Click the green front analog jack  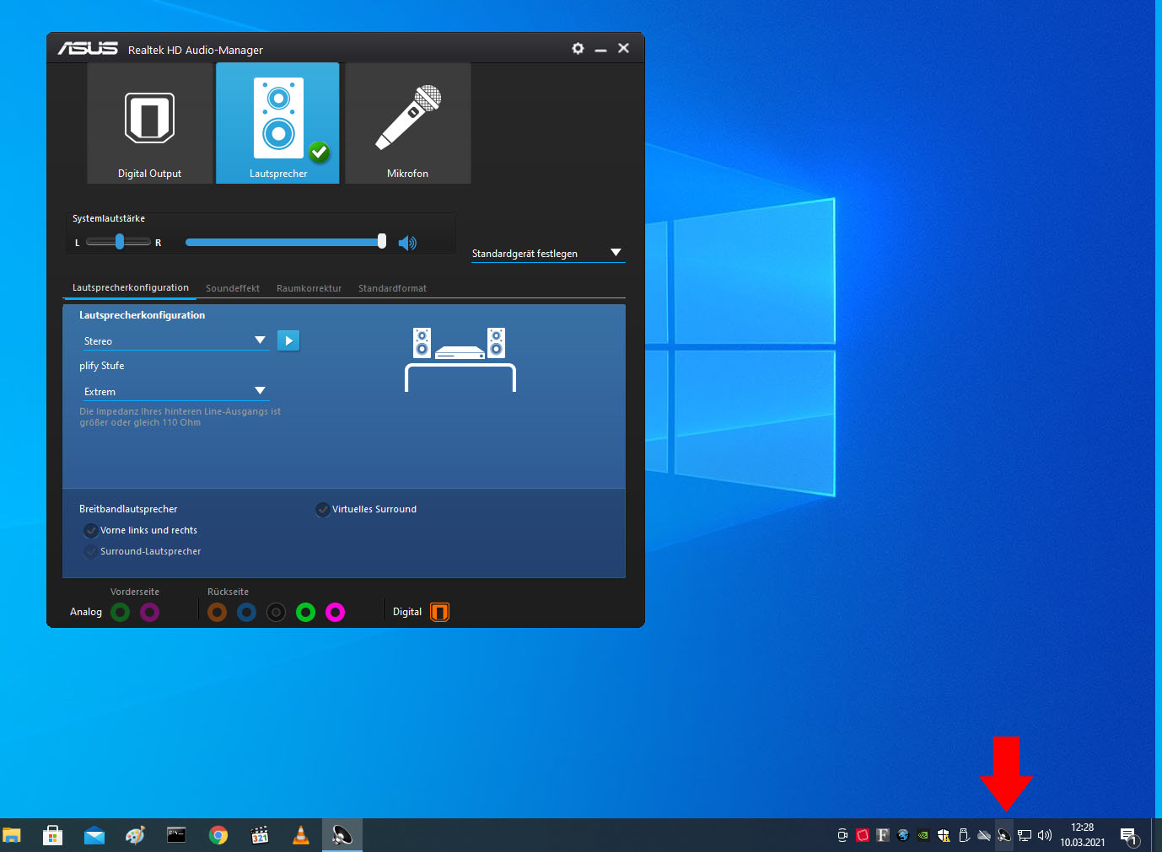pos(121,613)
